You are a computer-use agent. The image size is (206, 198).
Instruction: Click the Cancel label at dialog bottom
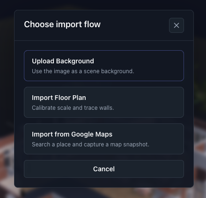click(x=104, y=169)
